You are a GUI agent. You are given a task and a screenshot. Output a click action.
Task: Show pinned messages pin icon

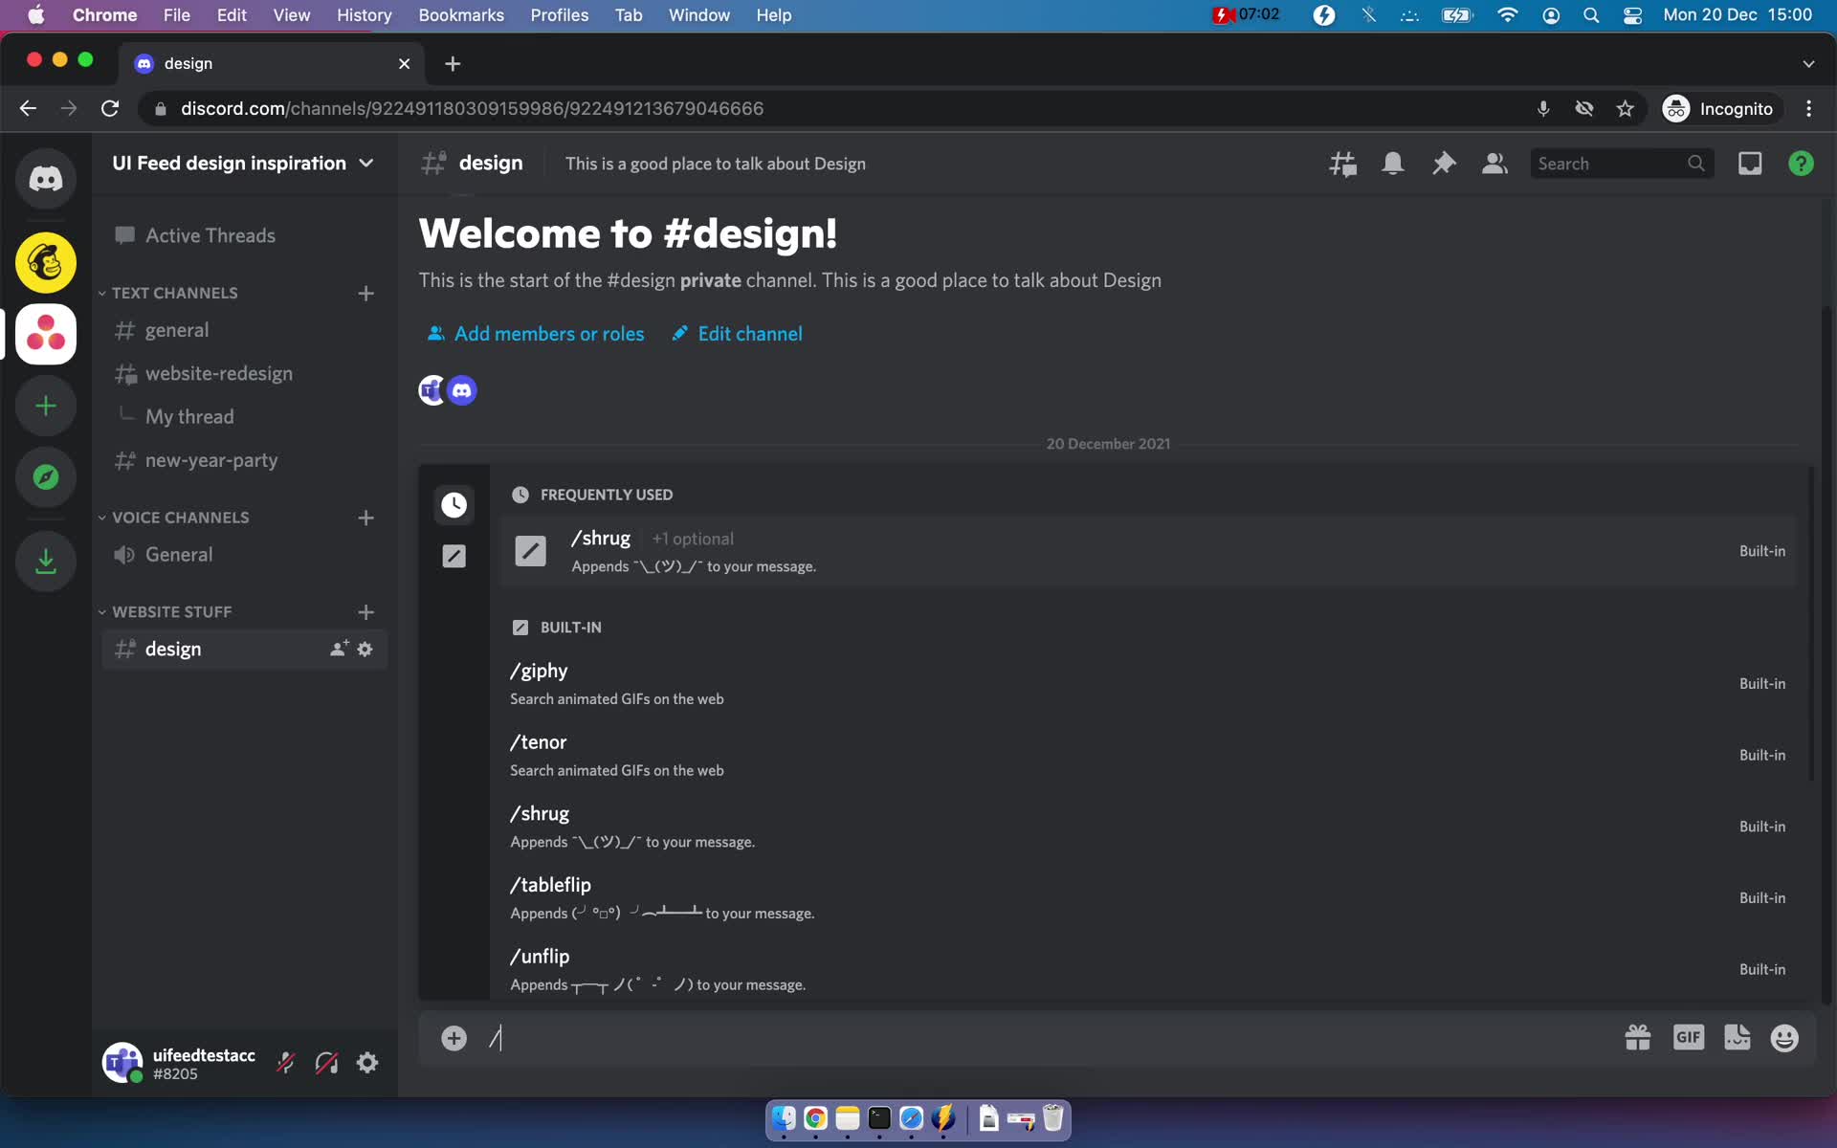pyautogui.click(x=1444, y=164)
